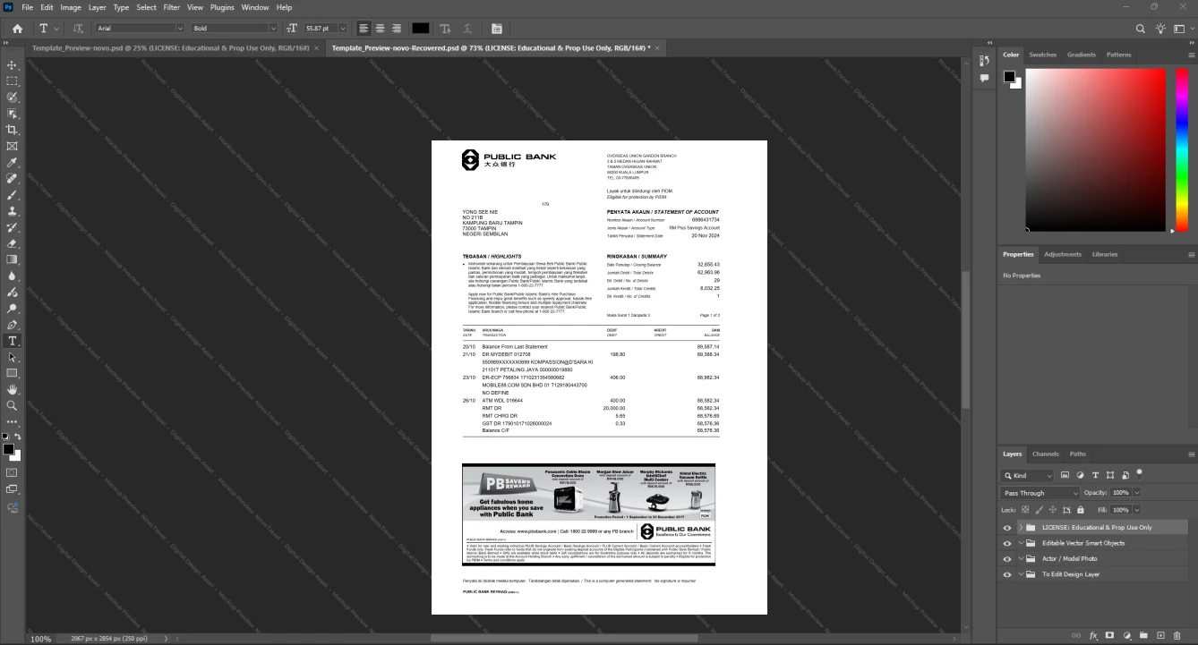Switch to the Swatches tab
The height and width of the screenshot is (645, 1198).
tap(1042, 55)
